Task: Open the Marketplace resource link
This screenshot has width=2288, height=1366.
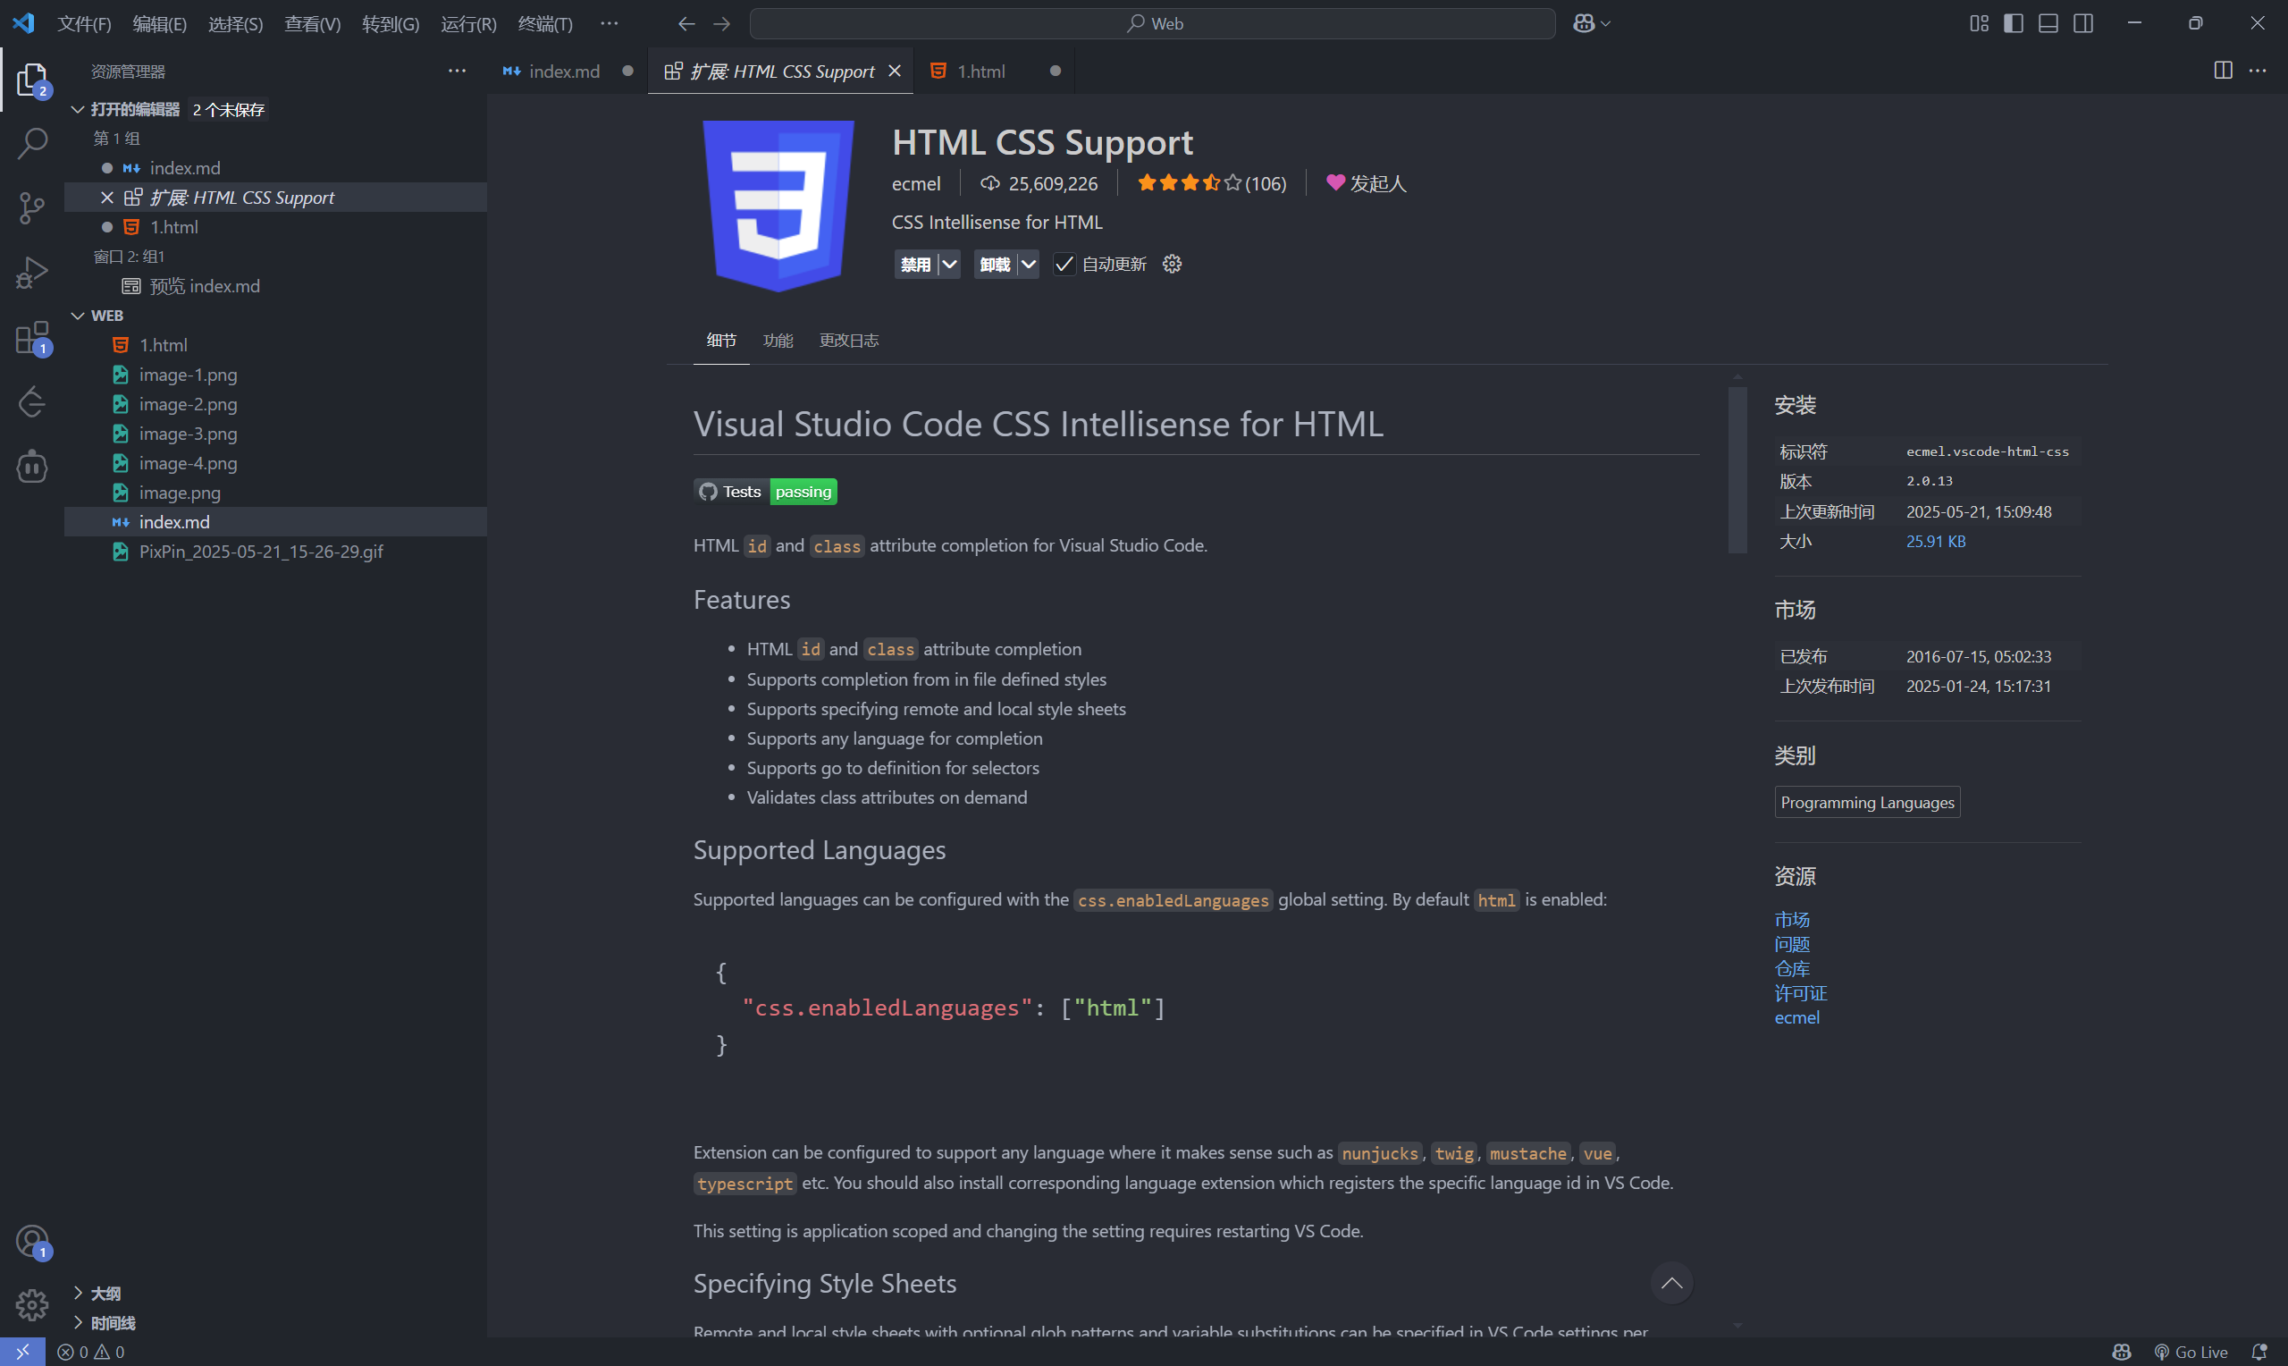Action: 1791,920
